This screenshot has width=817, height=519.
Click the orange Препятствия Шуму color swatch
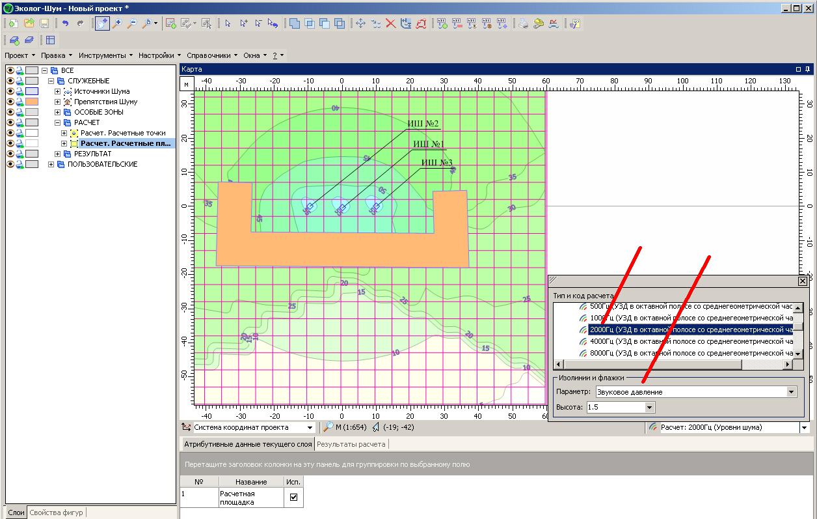tap(32, 102)
